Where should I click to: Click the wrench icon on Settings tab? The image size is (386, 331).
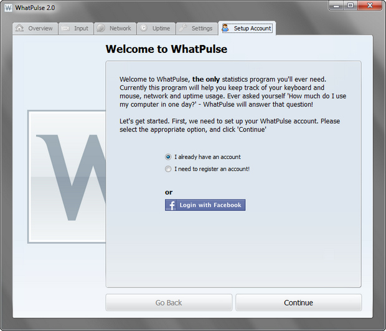(x=183, y=28)
